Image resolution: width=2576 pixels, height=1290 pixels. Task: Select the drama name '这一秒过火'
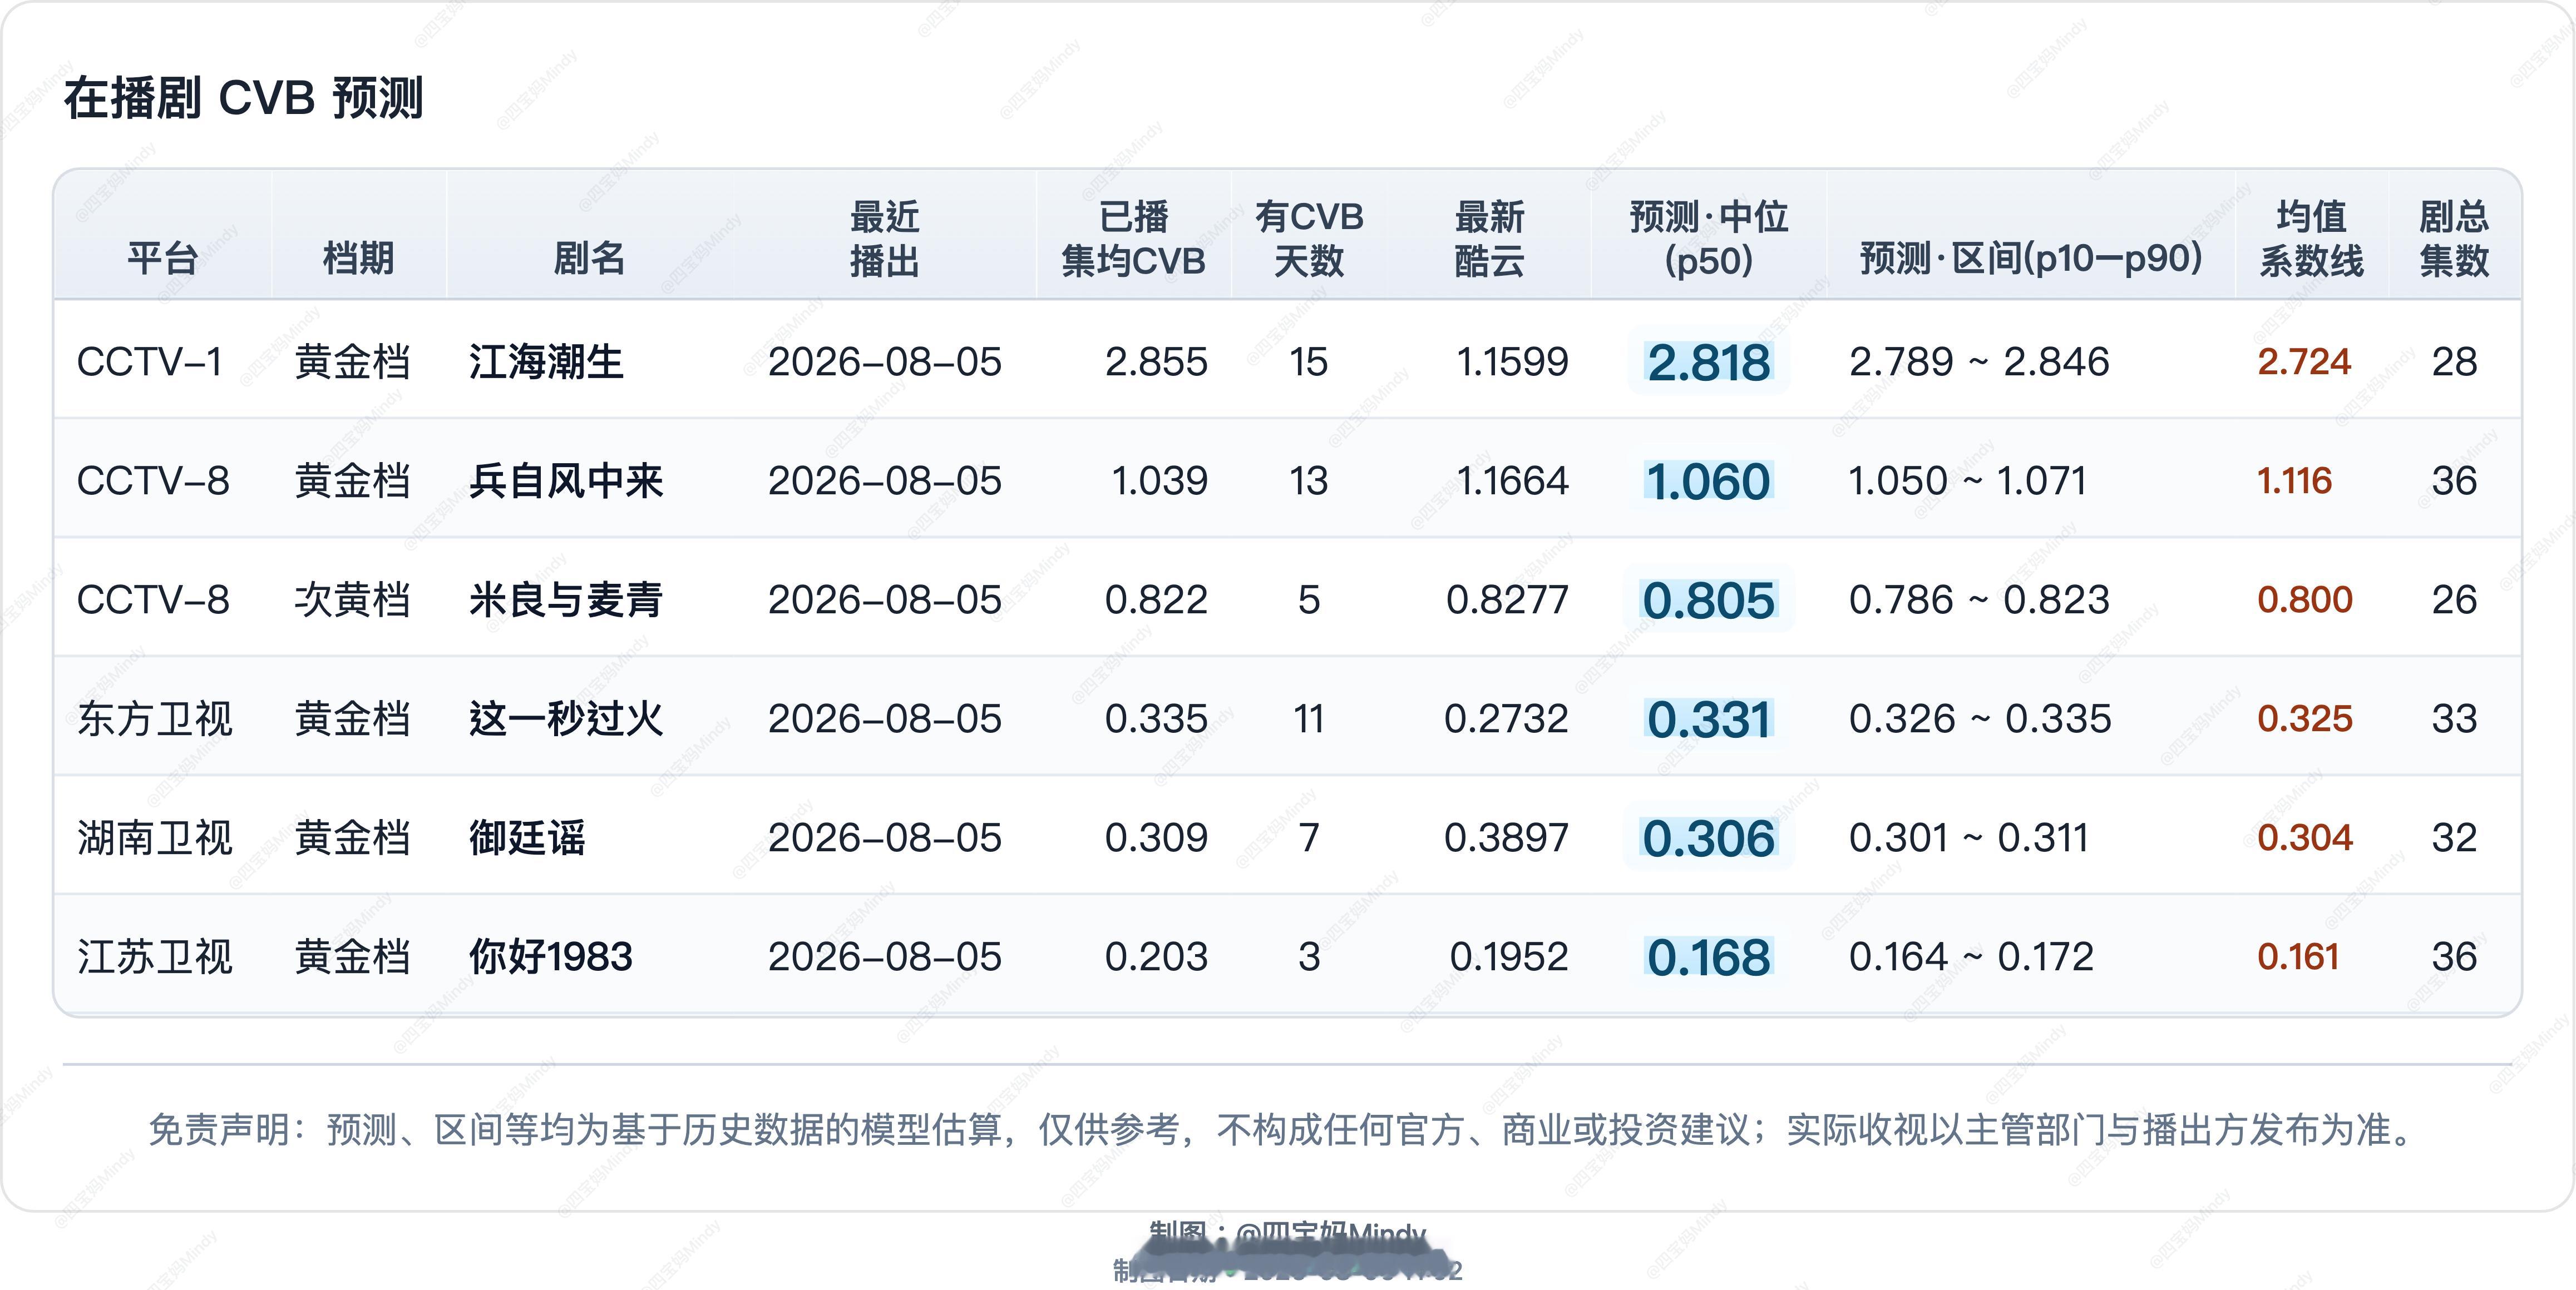click(x=566, y=718)
